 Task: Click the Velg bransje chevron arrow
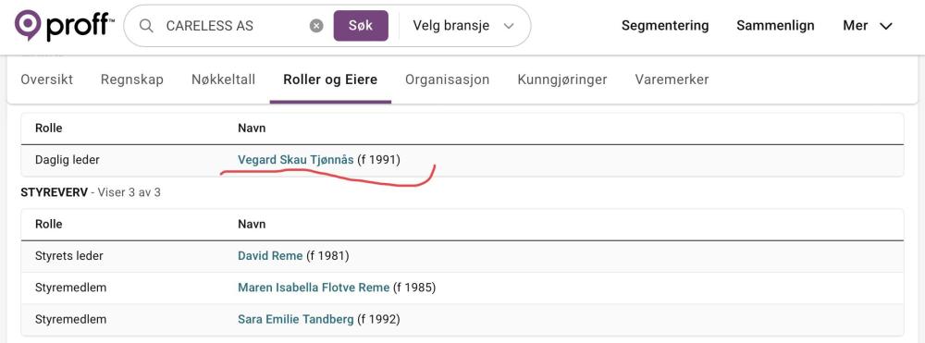[x=509, y=26]
